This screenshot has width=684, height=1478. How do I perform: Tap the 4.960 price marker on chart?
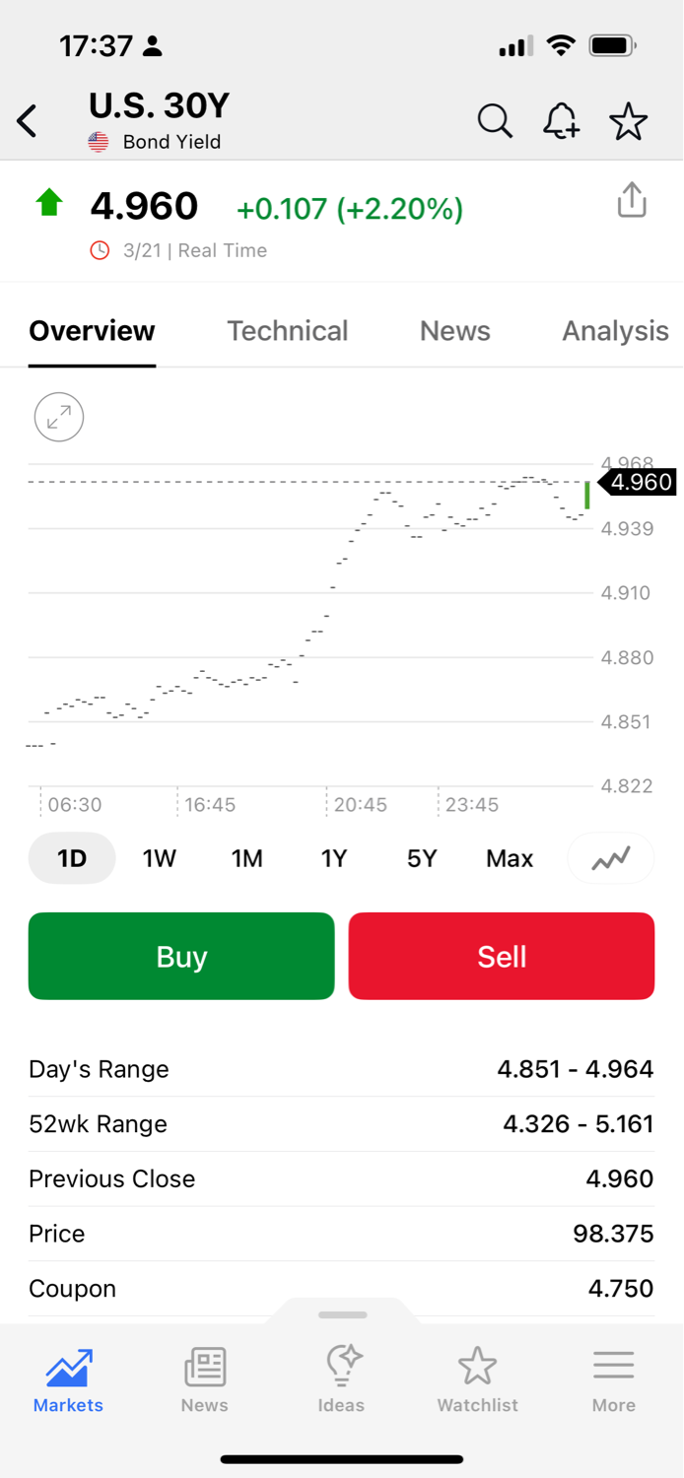click(x=639, y=482)
